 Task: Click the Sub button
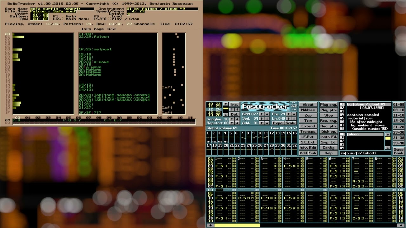pyautogui.click(x=313, y=153)
